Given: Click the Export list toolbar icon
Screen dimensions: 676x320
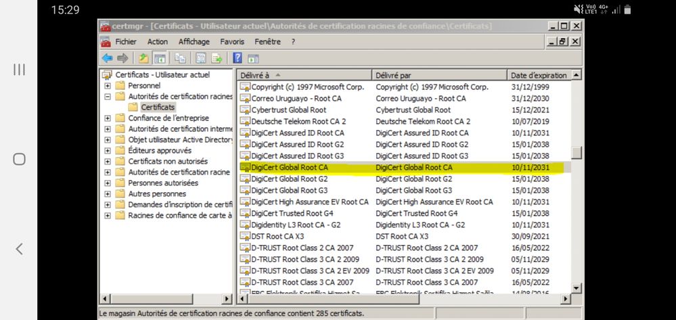Looking at the screenshot, I should click(x=217, y=58).
